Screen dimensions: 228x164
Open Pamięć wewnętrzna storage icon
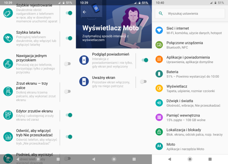click(159, 117)
